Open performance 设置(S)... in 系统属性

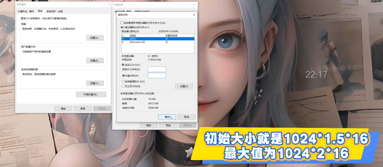pyautogui.click(x=95, y=38)
